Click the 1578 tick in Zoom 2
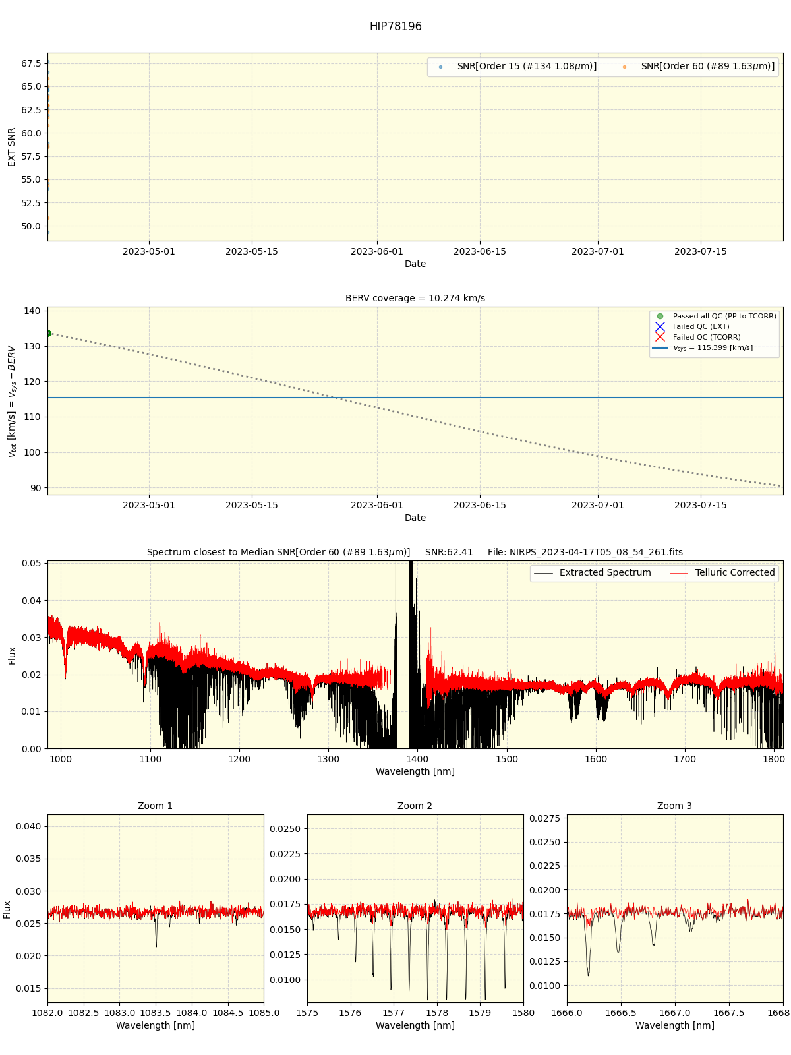791x1055 pixels. [x=437, y=1013]
